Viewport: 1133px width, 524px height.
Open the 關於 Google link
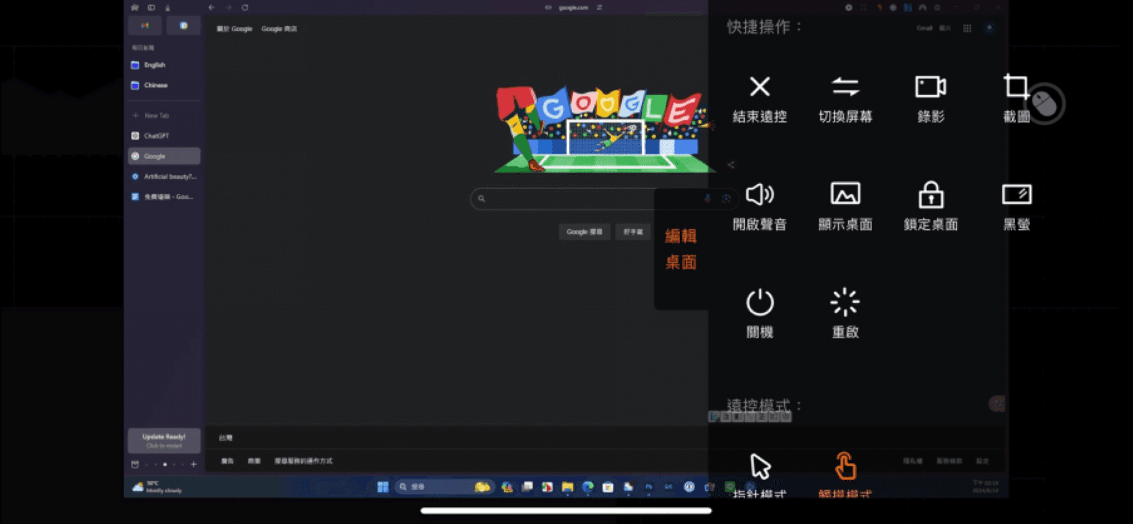click(x=234, y=29)
